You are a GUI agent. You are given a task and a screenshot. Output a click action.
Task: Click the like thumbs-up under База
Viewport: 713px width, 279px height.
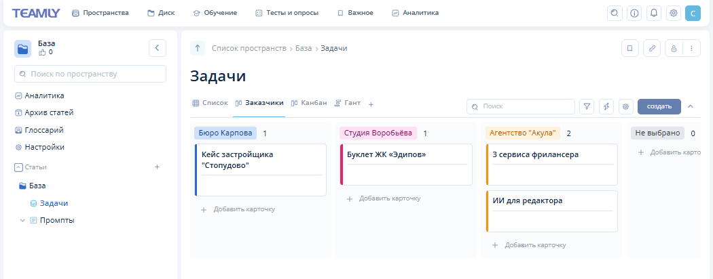point(42,52)
